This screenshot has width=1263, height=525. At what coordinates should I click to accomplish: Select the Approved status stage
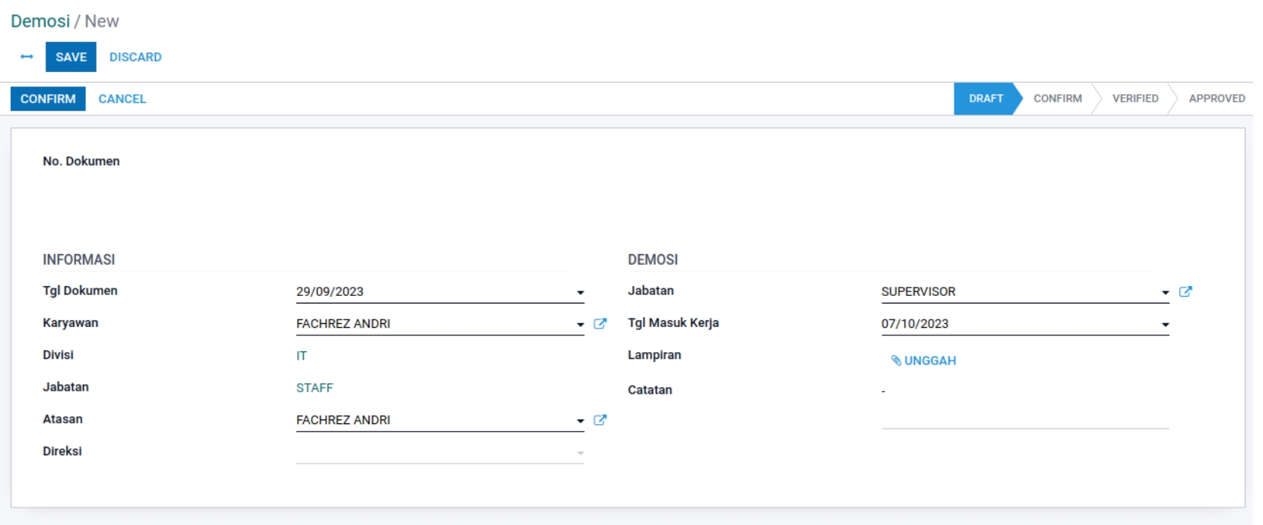pyautogui.click(x=1216, y=99)
